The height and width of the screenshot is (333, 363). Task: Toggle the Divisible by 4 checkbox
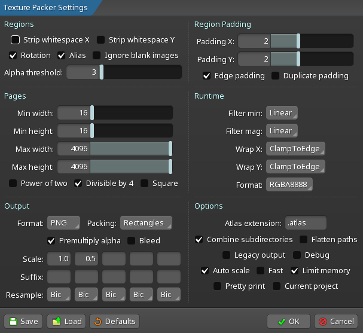pyautogui.click(x=78, y=184)
